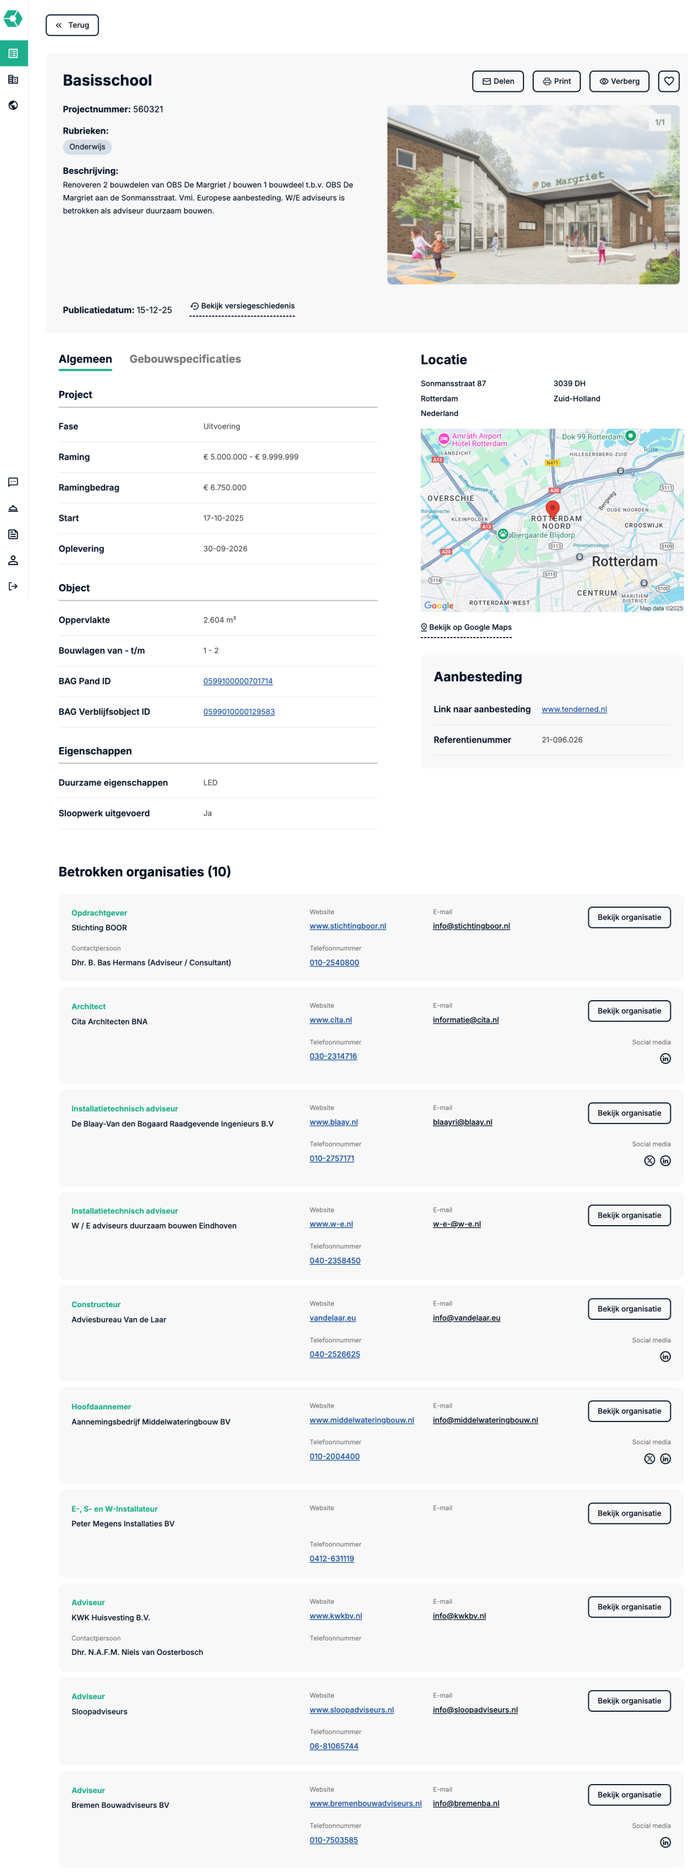Open the Bekijk versiegeschiedenis link
The height and width of the screenshot is (1873, 688).
point(242,306)
